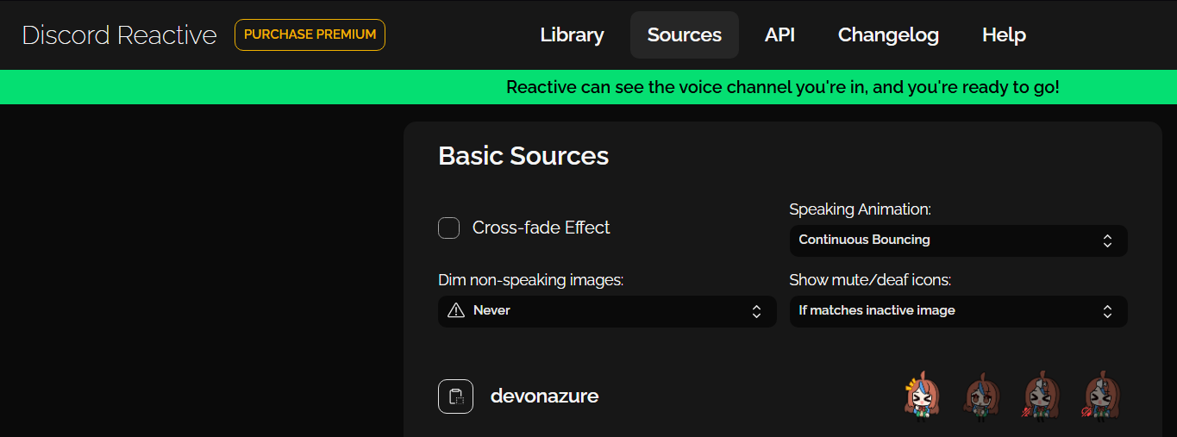The height and width of the screenshot is (437, 1177).
Task: Expand the Show mute/deaf icons dropdown
Action: [957, 311]
